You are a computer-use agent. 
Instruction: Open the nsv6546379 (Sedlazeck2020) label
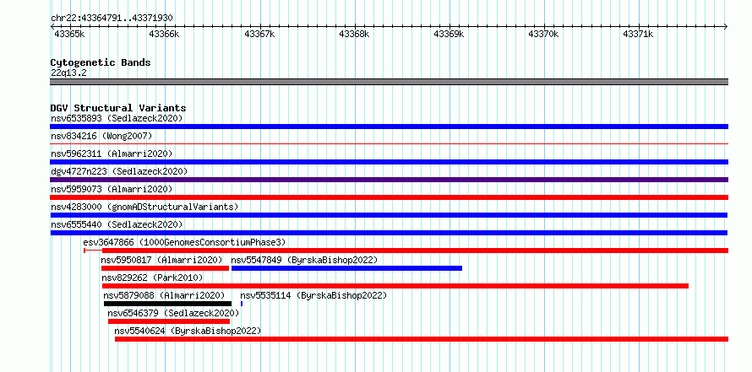click(x=173, y=313)
